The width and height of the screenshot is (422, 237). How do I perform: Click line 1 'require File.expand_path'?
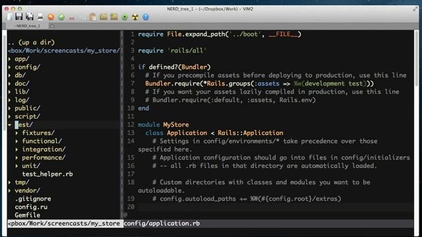(220, 34)
